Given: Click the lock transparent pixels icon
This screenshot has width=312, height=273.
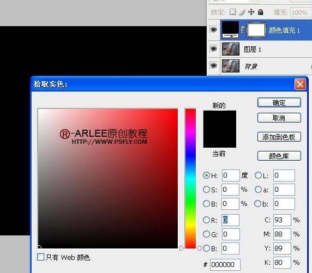Looking at the screenshot, I should pos(232,12).
